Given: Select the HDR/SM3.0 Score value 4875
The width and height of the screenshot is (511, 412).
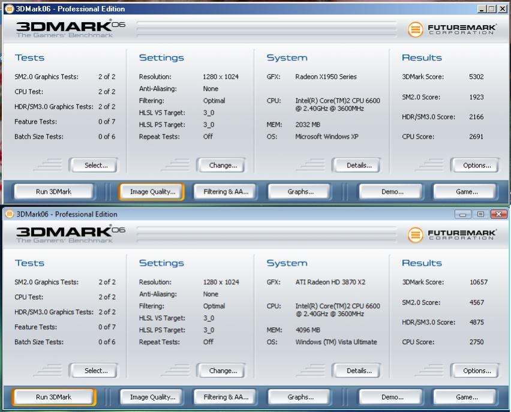Looking at the screenshot, I should pyautogui.click(x=476, y=323).
